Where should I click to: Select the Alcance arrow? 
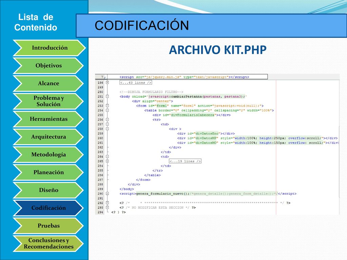[x=48, y=83]
